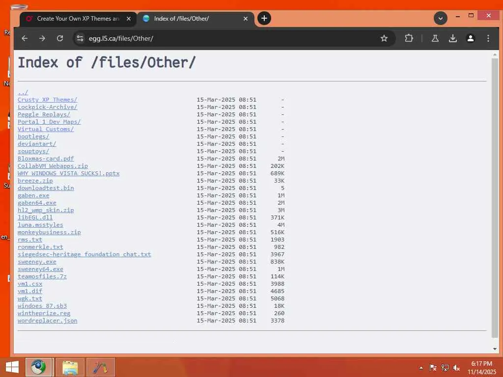Download gaben64.exe
The height and width of the screenshot is (377, 503).
(x=37, y=203)
